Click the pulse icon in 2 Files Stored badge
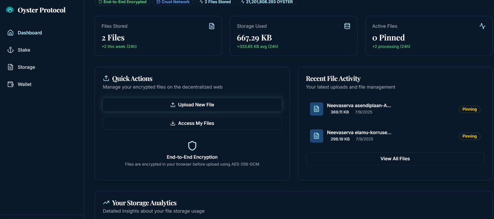Viewport: 494px width, 219px height. (x=201, y=2)
